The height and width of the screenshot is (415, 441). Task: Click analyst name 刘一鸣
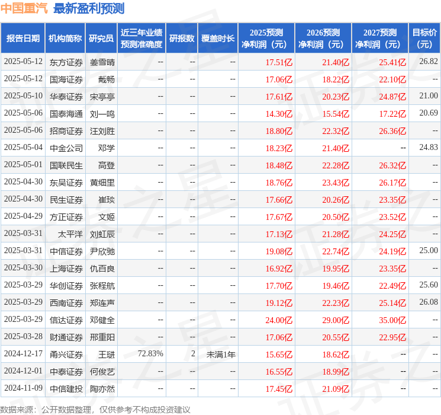point(102,114)
